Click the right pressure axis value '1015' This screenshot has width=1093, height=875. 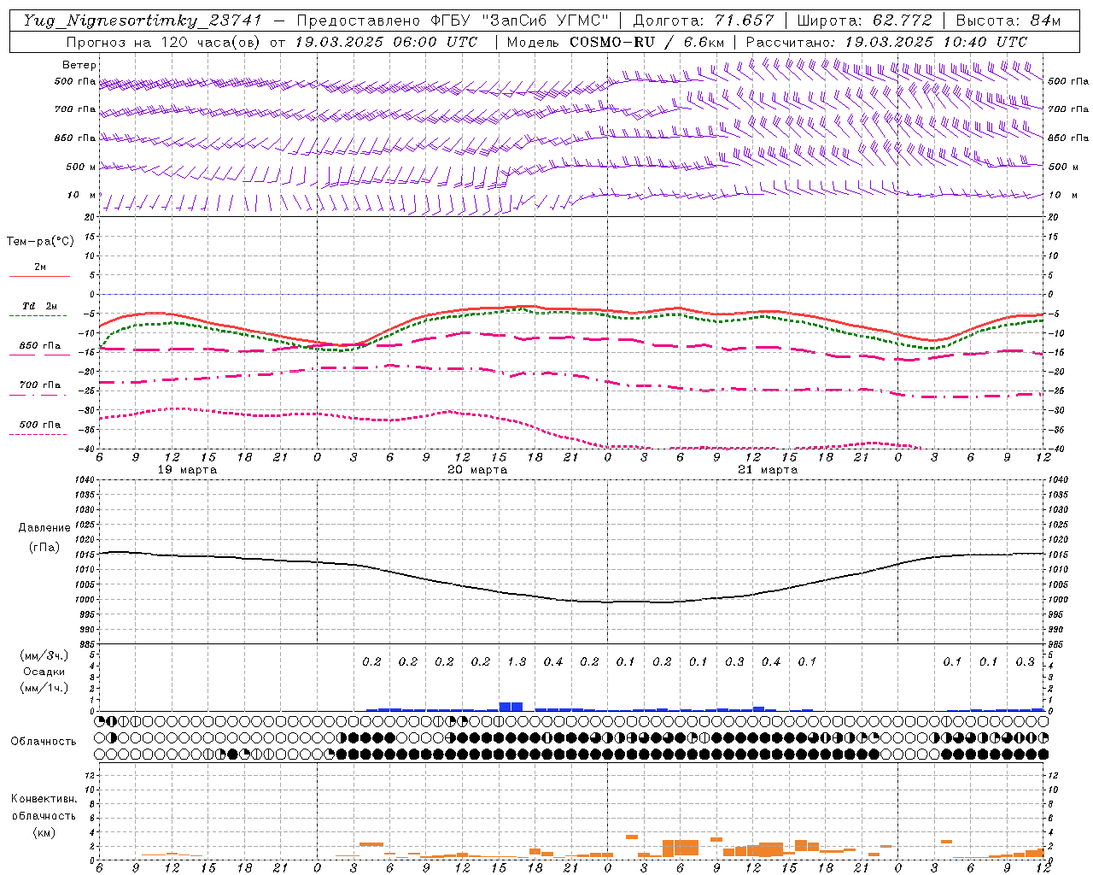coord(1058,555)
